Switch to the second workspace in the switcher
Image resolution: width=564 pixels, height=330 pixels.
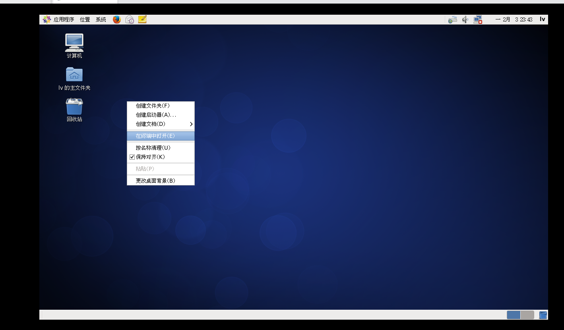pyautogui.click(x=527, y=315)
